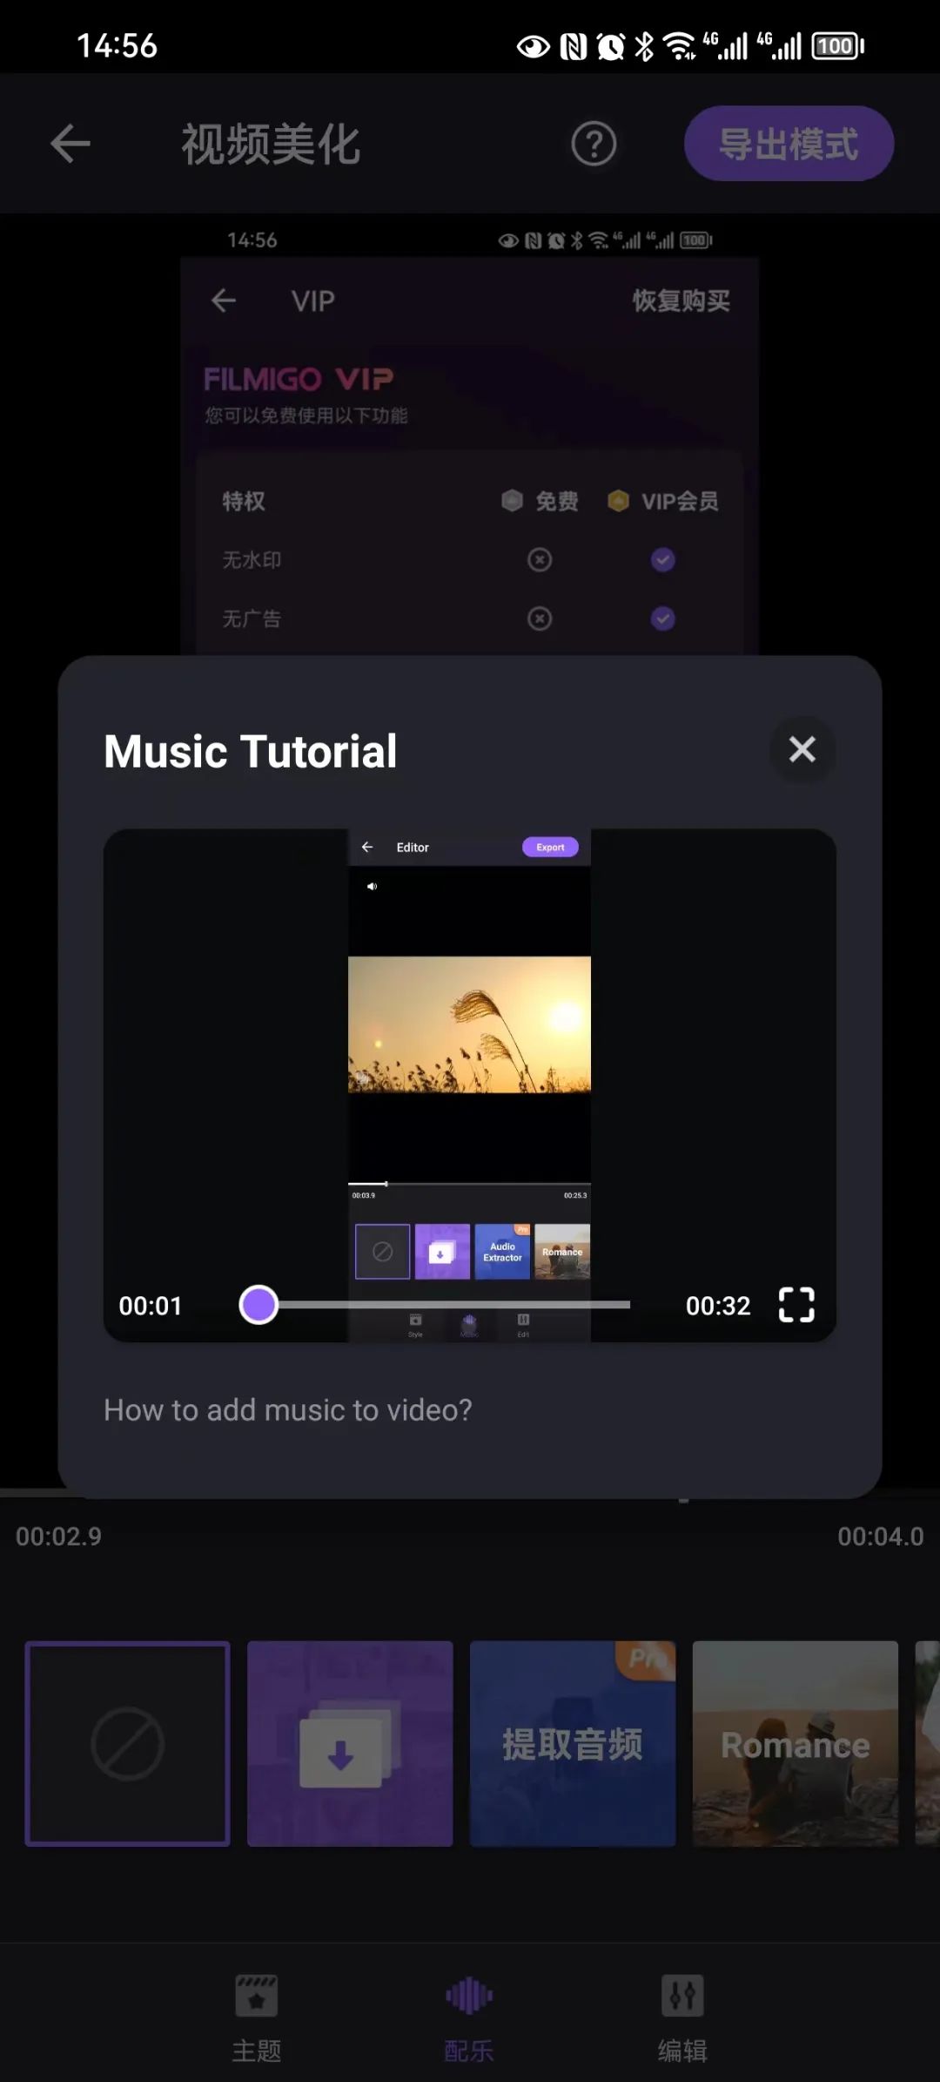Select the Romance music theme
Screen dimensions: 940x2082
(x=796, y=1744)
